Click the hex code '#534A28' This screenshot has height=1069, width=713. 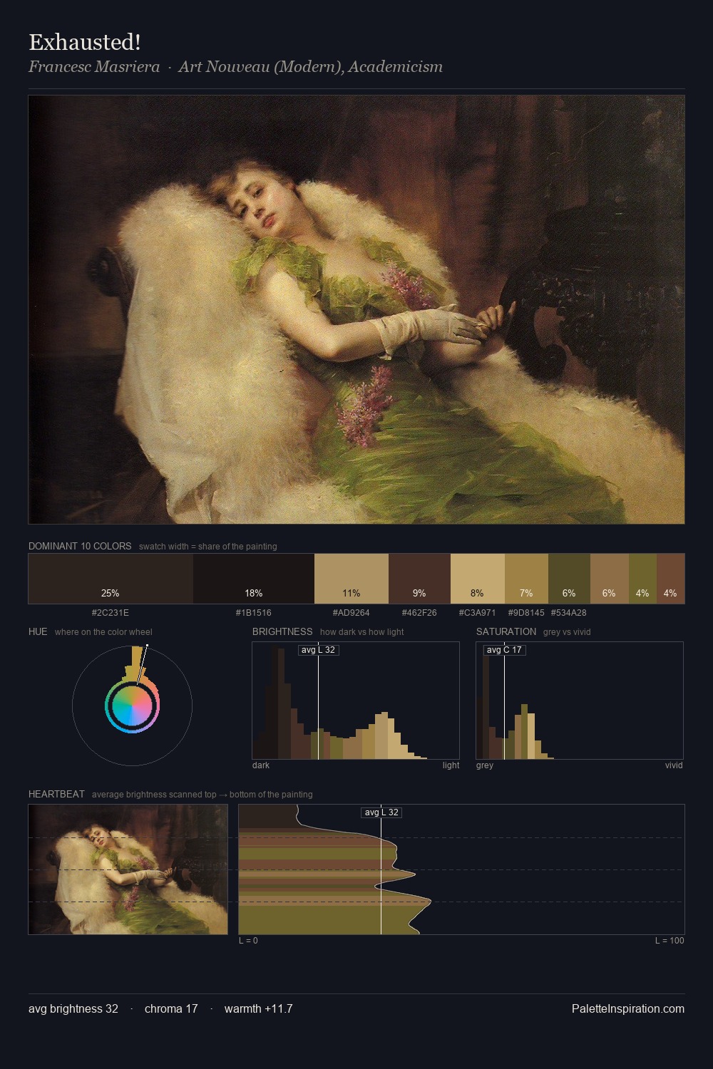tap(569, 613)
